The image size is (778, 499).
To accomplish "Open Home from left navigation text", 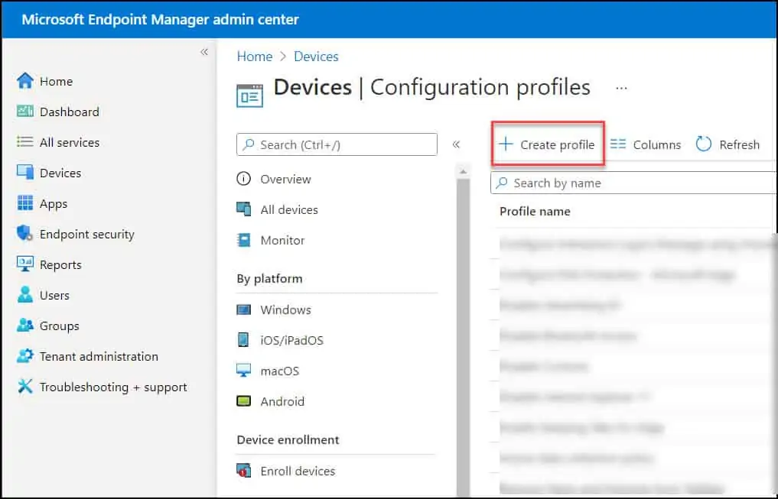I will click(56, 81).
